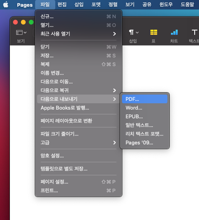Screen dimensions: 199x220
Task: Open the 윈도우 menu
Action: [x=166, y=4]
